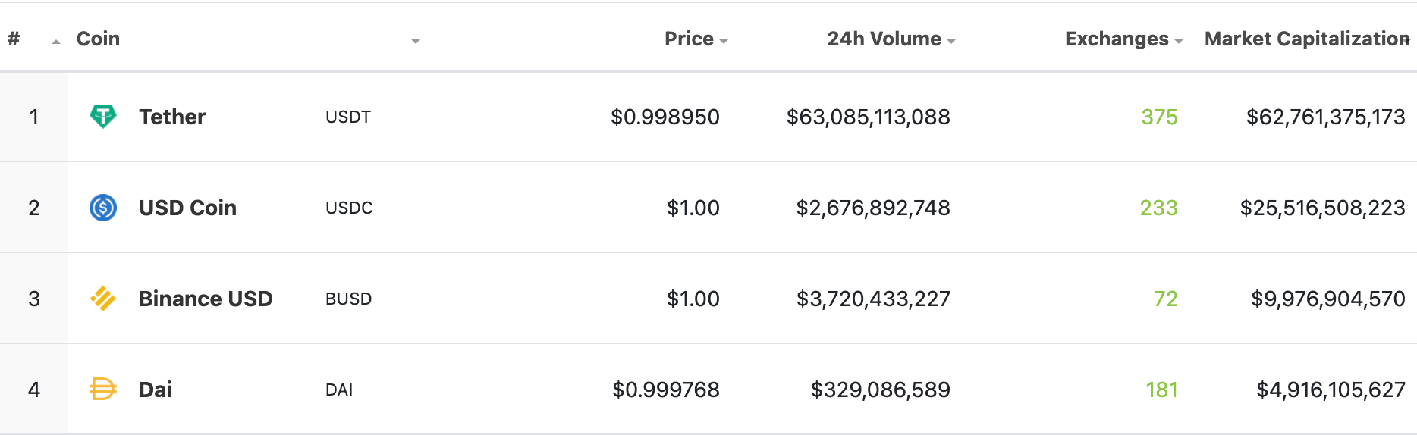
Task: Sort the table by Exchanges column
Action: tap(1123, 39)
